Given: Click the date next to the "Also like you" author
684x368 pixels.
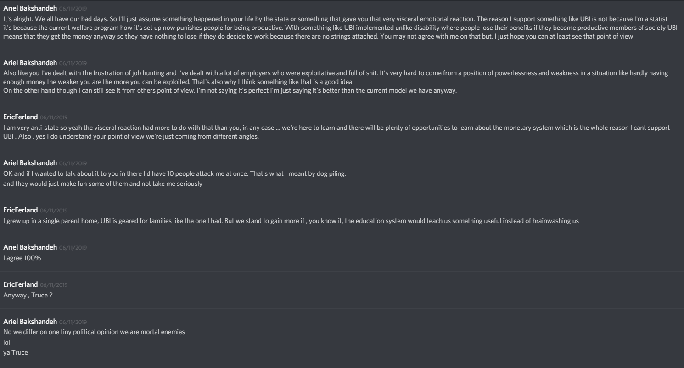Looking at the screenshot, I should point(73,63).
